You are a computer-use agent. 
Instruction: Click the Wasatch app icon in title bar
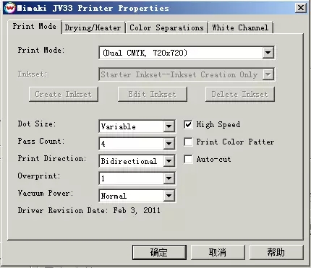10,8
